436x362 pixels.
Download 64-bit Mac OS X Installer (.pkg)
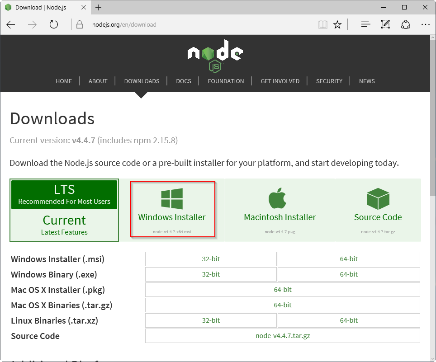pyautogui.click(x=283, y=290)
